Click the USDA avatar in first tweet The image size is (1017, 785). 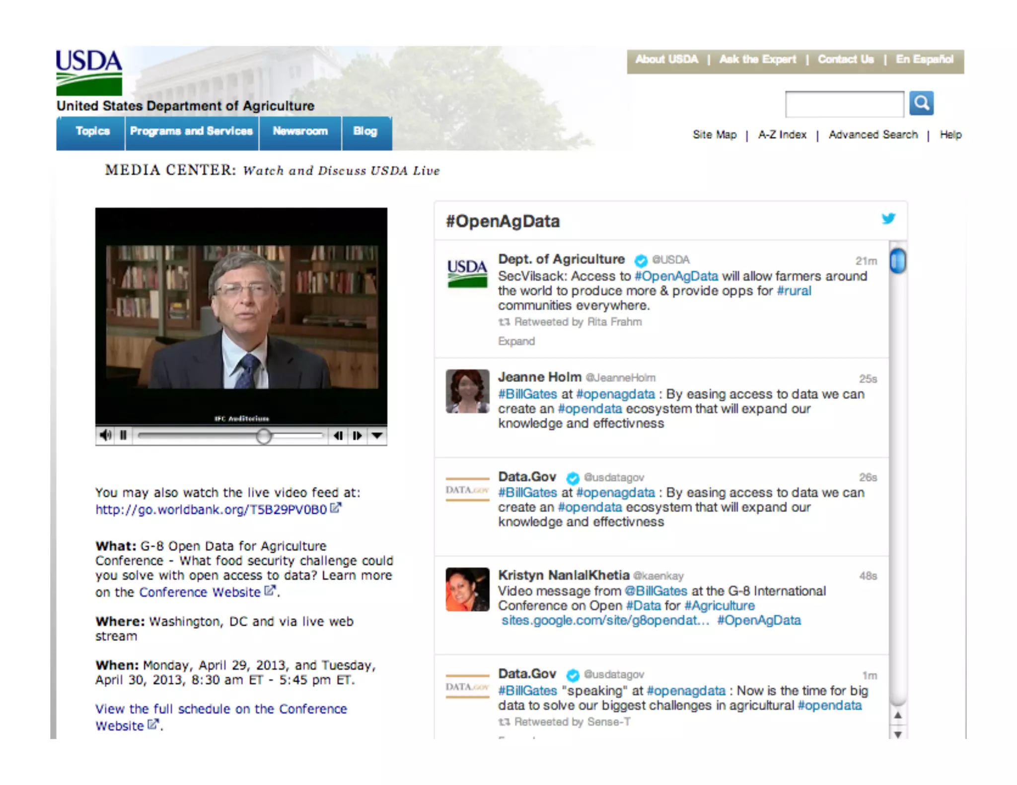467,273
